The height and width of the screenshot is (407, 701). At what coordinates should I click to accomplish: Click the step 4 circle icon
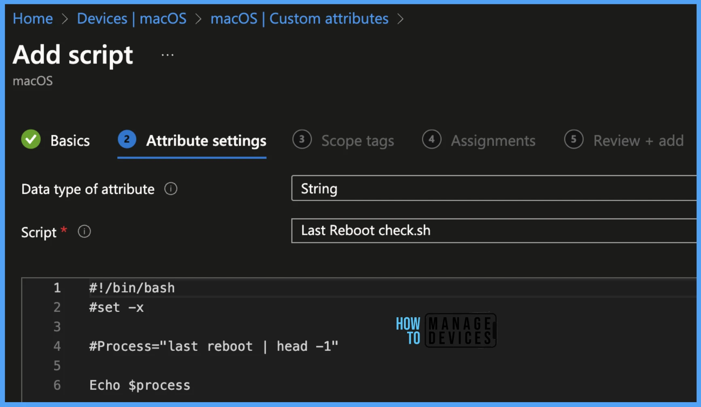point(431,139)
